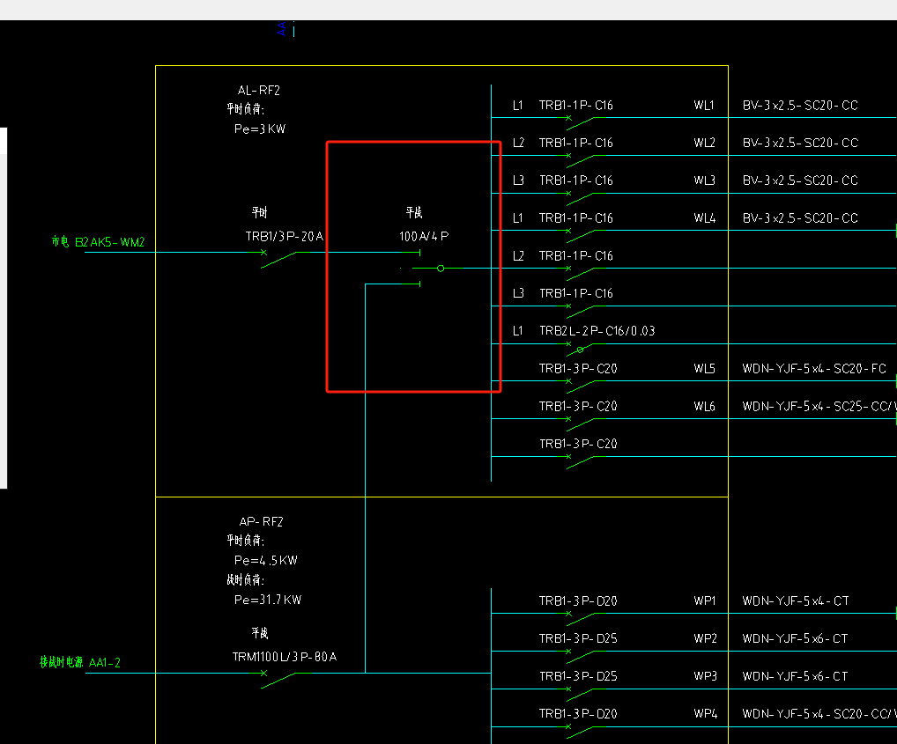Select TRB1-1P-C16 text on WL1 row
This screenshot has width=897, height=744.
click(576, 105)
